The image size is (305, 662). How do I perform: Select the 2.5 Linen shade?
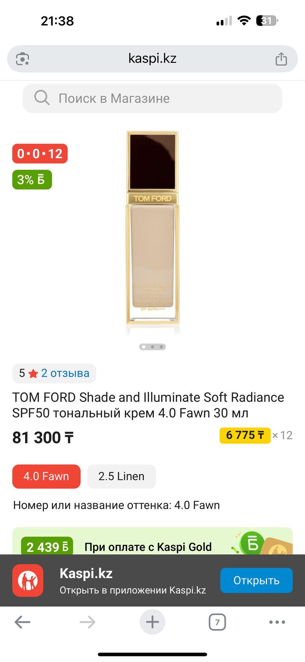coord(122,476)
